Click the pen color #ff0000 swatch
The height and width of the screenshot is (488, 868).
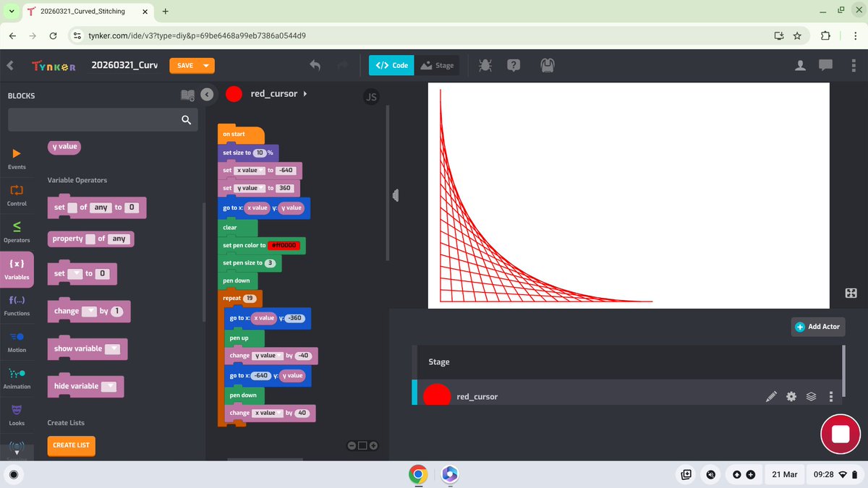284,246
